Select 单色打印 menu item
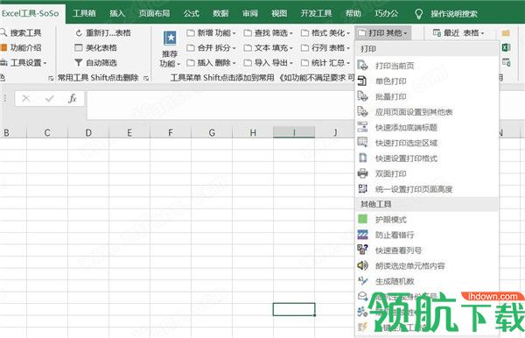Viewport: 525px width, 338px height. tap(427, 81)
